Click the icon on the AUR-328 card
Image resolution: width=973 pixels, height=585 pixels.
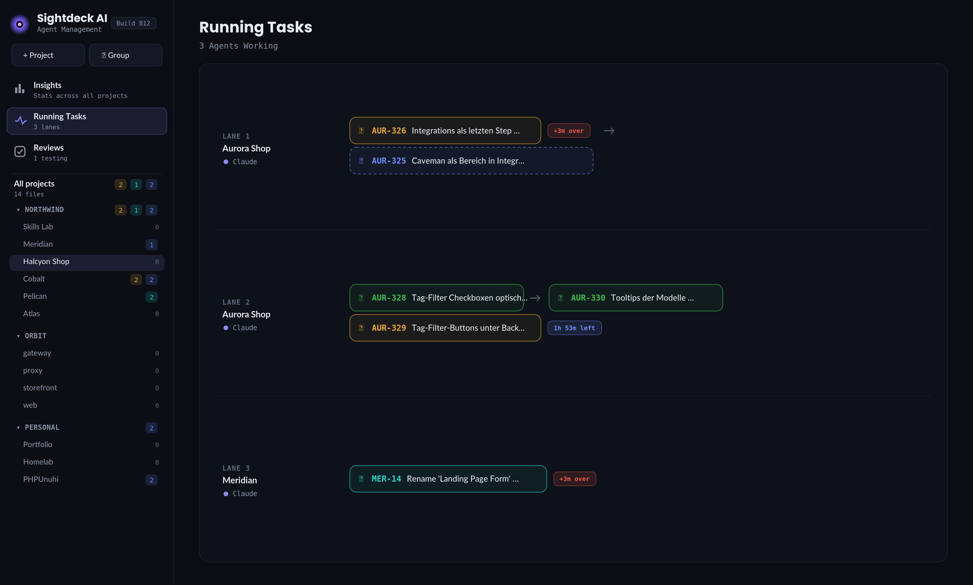(x=361, y=298)
